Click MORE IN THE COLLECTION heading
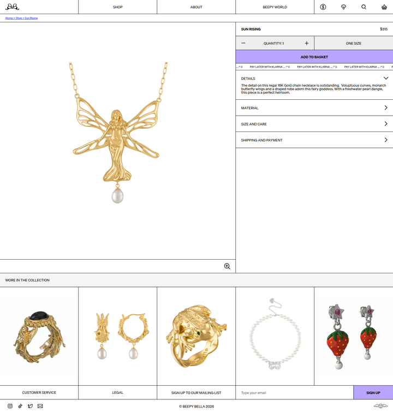 (x=27, y=280)
